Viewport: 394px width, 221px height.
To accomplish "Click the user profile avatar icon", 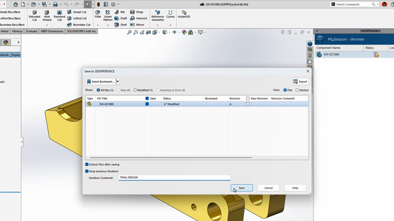I will (x=385, y=4).
